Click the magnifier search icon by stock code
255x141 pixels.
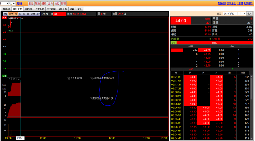(10, 4)
